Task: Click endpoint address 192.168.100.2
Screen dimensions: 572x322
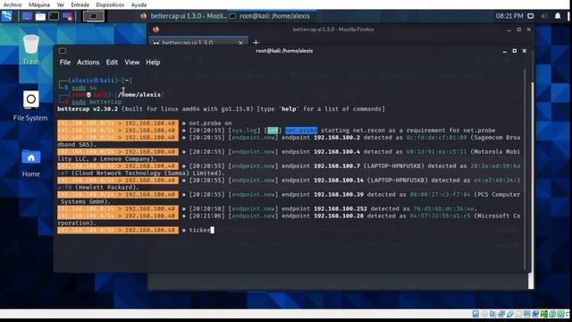Action: point(337,137)
